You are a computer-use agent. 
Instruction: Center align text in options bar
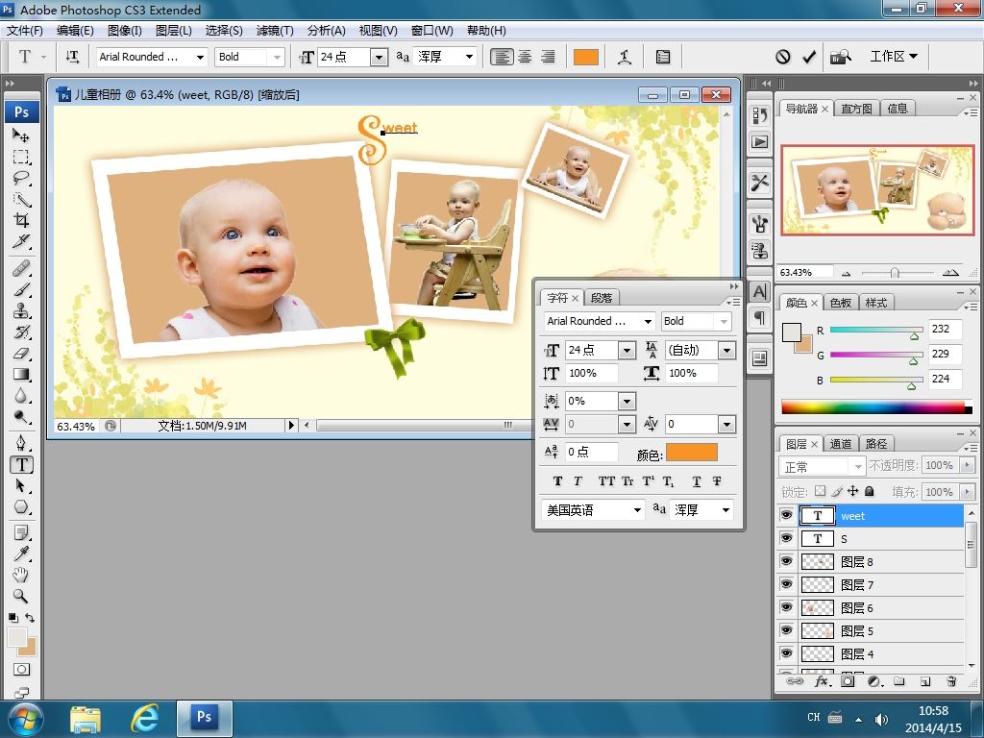click(x=525, y=57)
